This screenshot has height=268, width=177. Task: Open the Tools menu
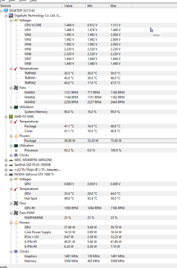[23, 1]
